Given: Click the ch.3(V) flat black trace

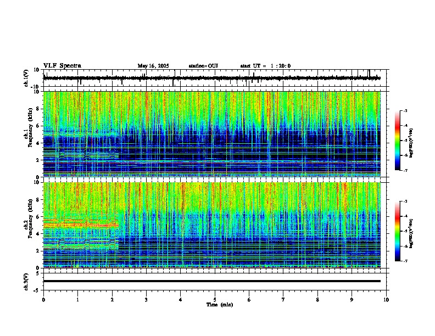Looking at the screenshot, I should coord(212,281).
